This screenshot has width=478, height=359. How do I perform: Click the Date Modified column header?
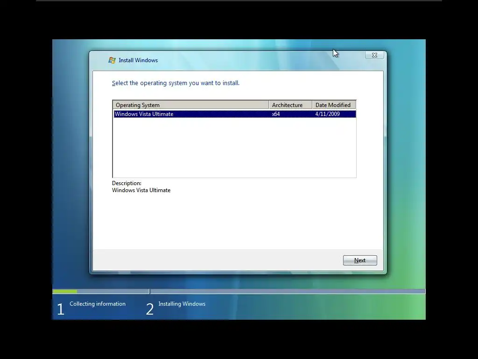point(334,105)
